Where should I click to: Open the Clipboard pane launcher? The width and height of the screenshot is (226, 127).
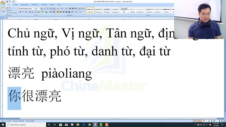[17, 15]
